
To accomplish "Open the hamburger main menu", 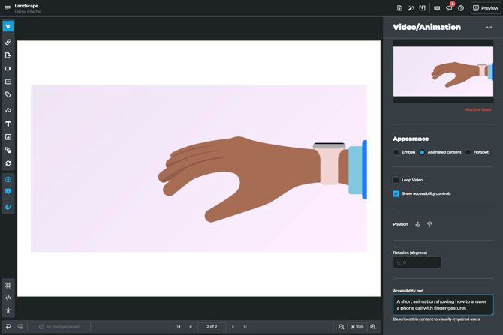I will [x=8, y=8].
